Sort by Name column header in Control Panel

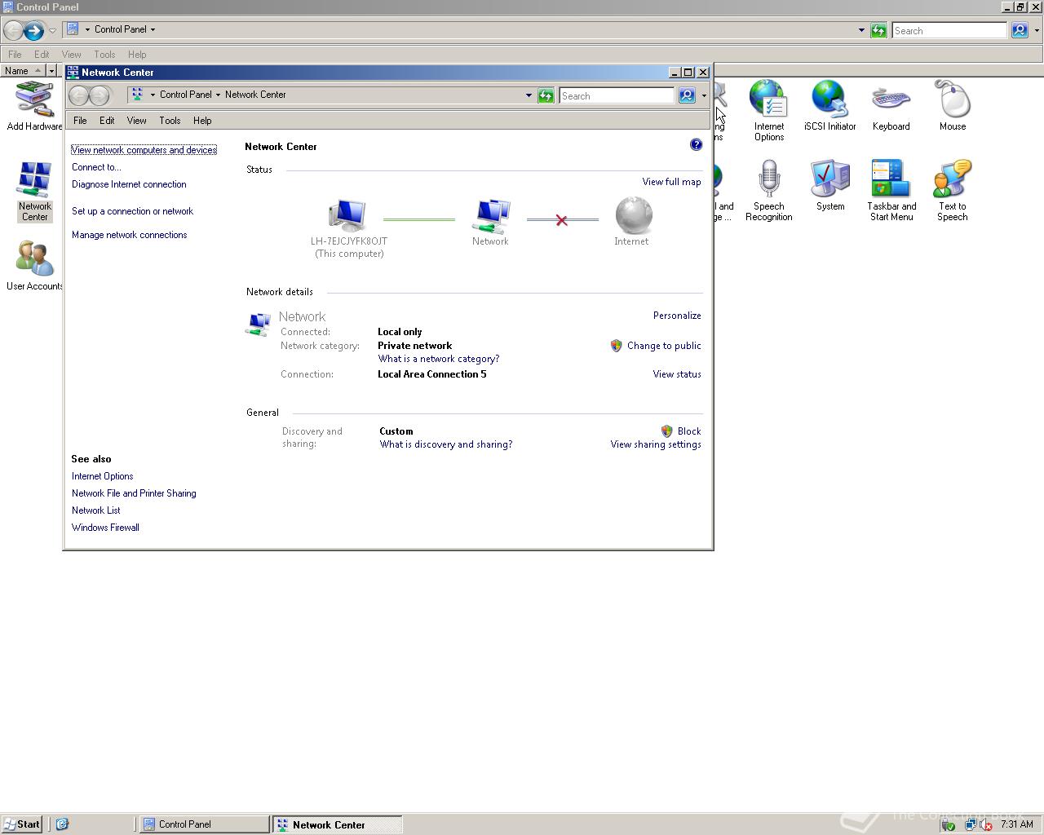tap(23, 71)
